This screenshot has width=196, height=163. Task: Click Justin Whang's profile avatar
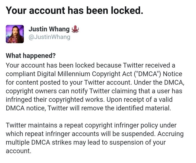point(15,34)
